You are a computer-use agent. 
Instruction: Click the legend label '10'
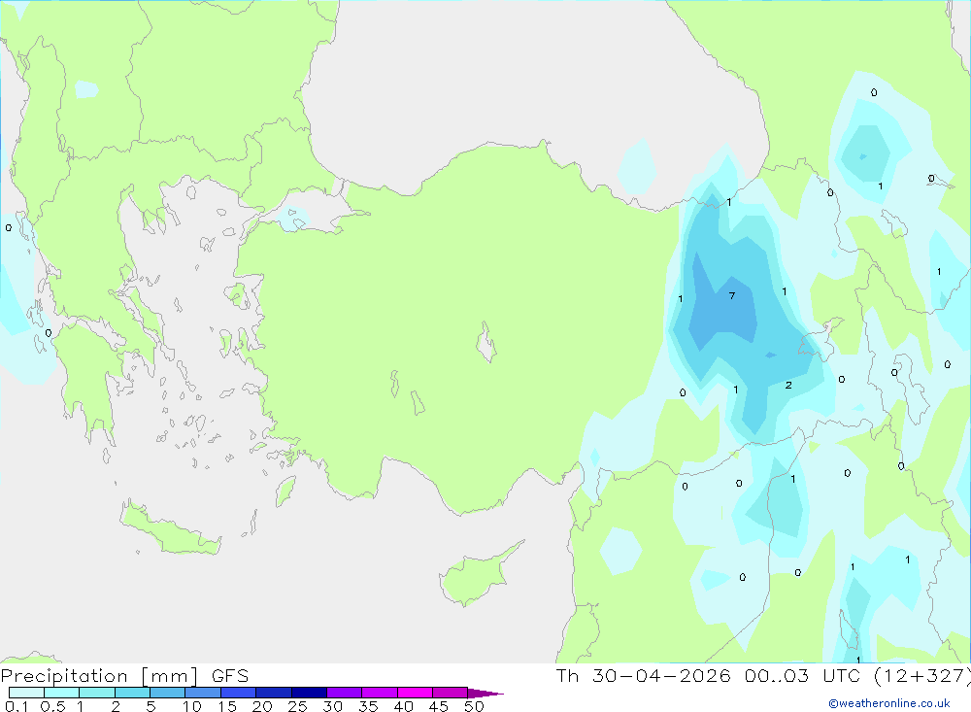pos(192,706)
